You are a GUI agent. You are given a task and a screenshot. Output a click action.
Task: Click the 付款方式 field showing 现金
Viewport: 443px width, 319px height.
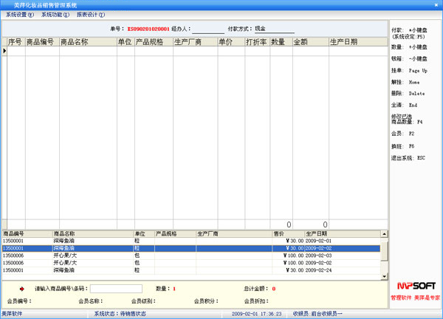coord(273,29)
